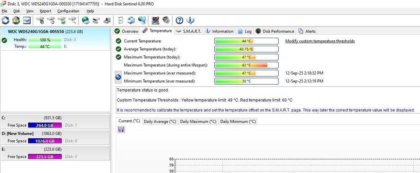Viewport: 420px width, 173px height.
Task: Click the 12-Sep-25 2:18:32 PM timestamp
Action: click(304, 73)
